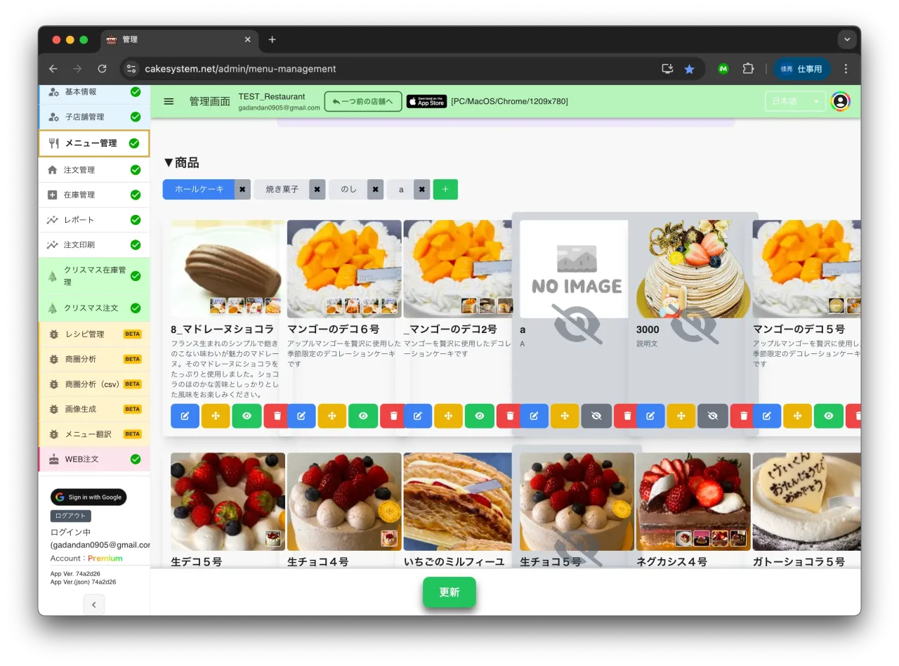Toggle visibility of product 3000
Viewport: 899px width, 666px height.
pos(712,416)
